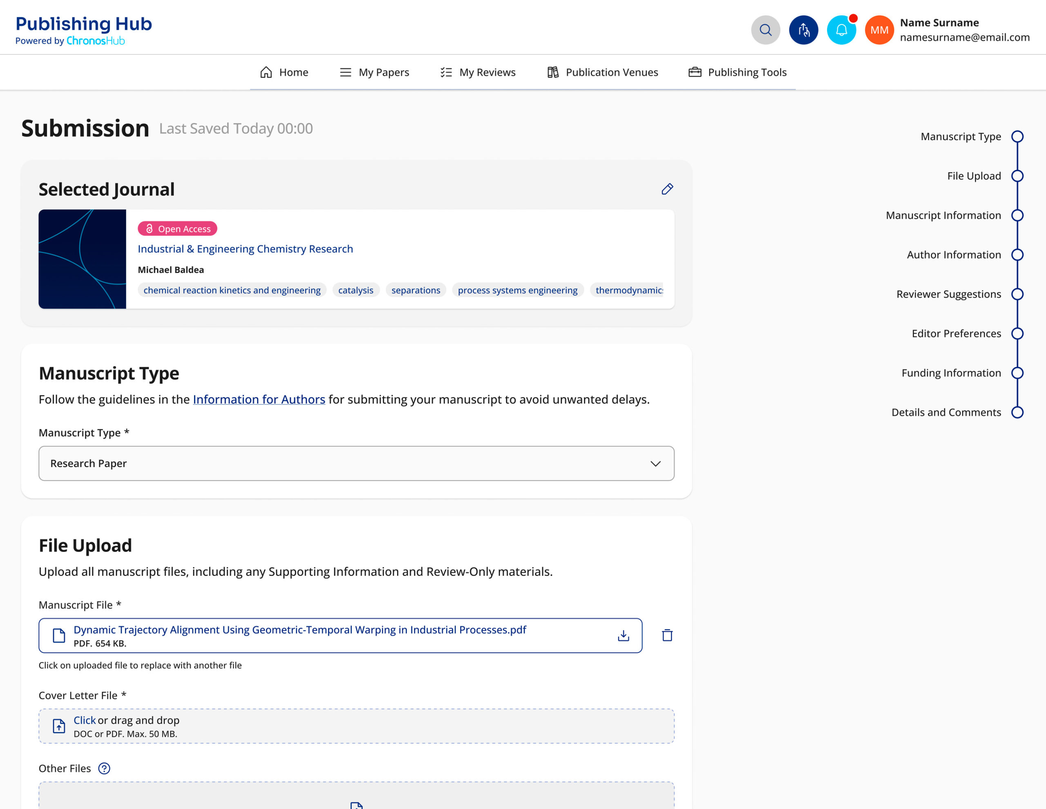
Task: Click the MM user avatar
Action: [879, 30]
